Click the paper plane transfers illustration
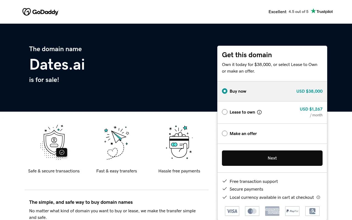 (117, 142)
